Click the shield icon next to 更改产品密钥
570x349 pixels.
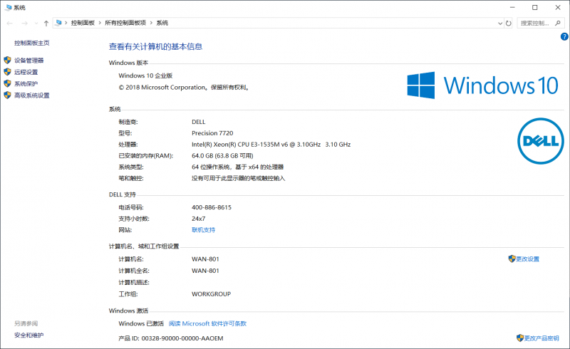coord(520,338)
